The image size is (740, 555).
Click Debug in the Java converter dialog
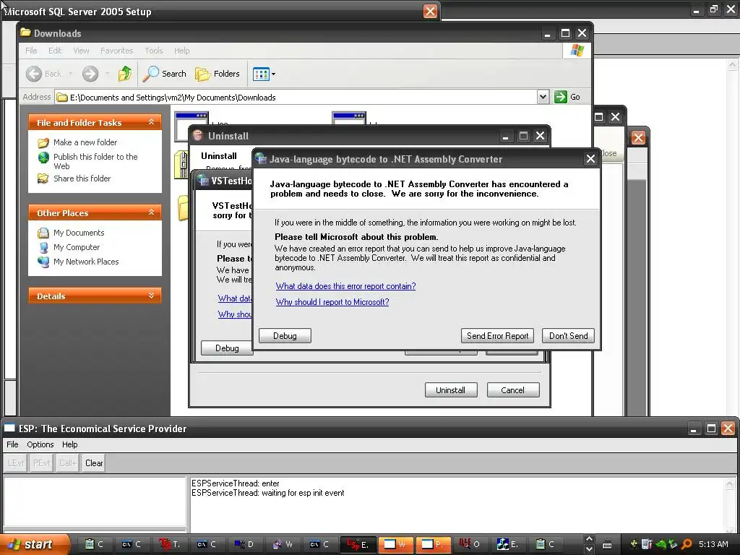coord(285,335)
